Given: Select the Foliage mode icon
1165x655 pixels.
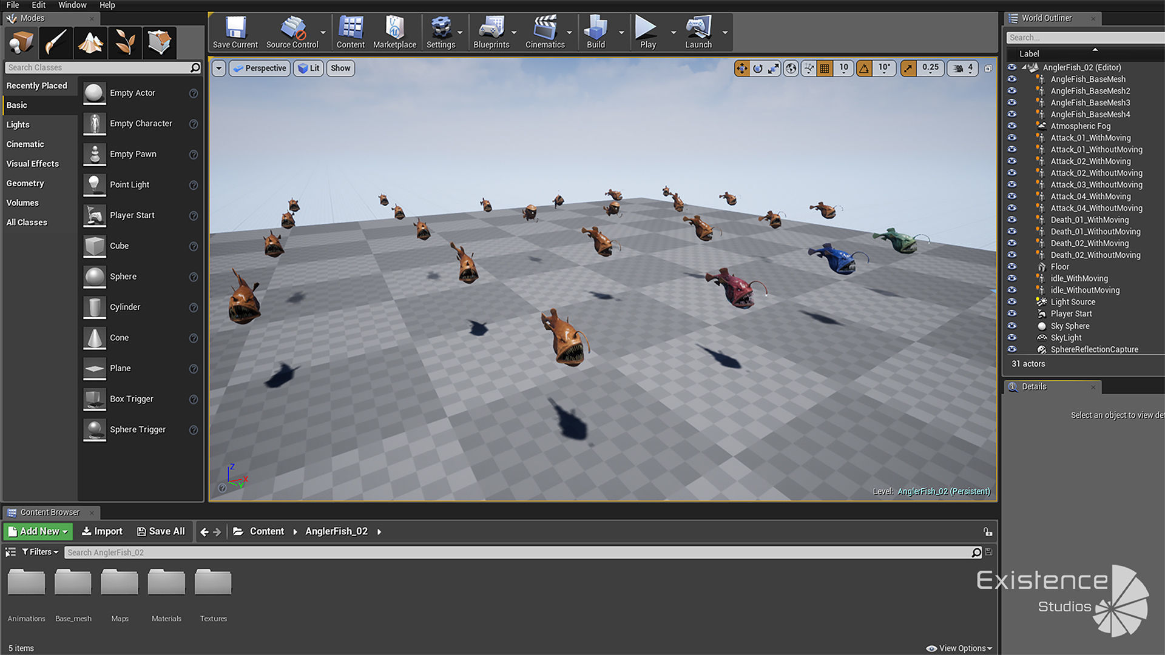Looking at the screenshot, I should coord(125,42).
